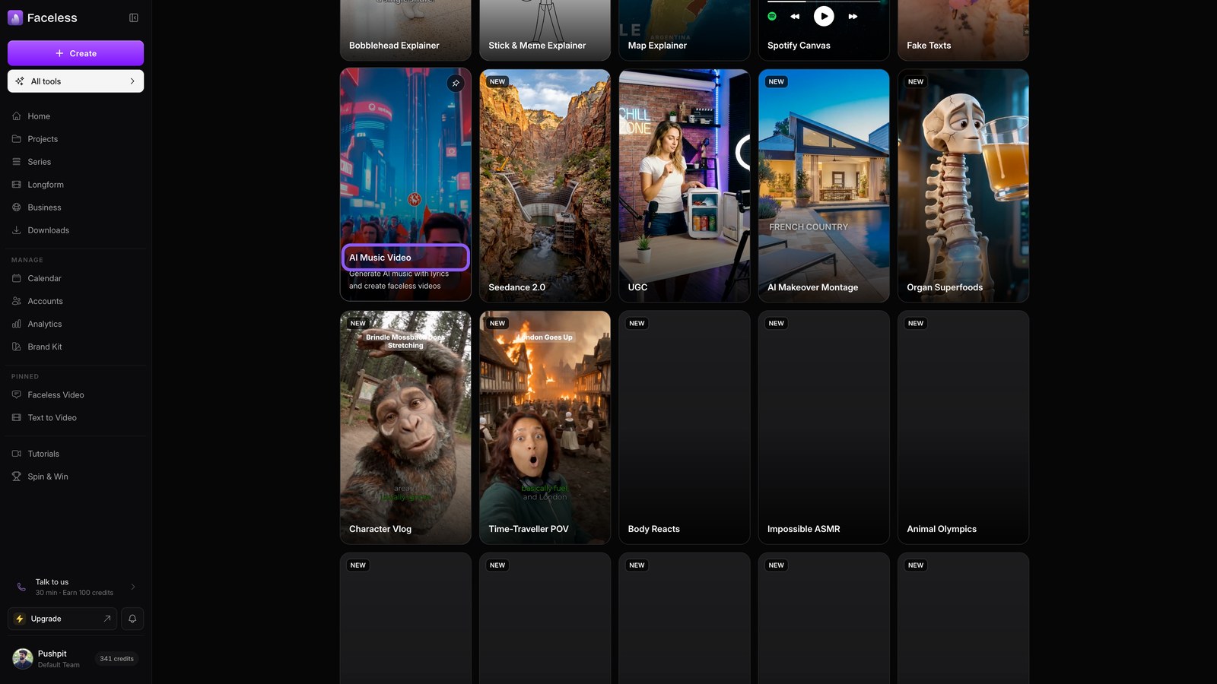
Task: Open the Impossible ASMR card
Action: tap(824, 427)
